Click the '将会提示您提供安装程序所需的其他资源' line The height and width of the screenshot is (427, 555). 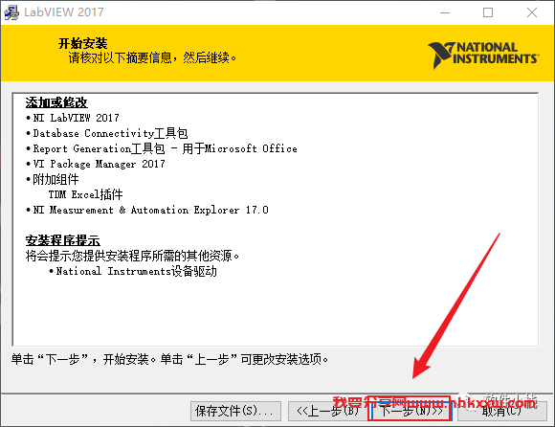[x=132, y=256]
